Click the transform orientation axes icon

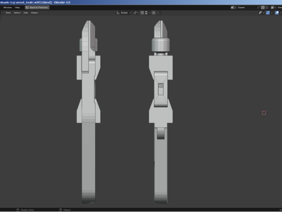pos(118,13)
